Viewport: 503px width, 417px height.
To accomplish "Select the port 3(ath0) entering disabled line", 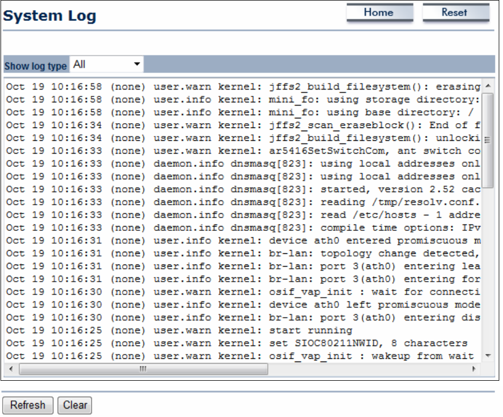I will pyautogui.click(x=243, y=318).
